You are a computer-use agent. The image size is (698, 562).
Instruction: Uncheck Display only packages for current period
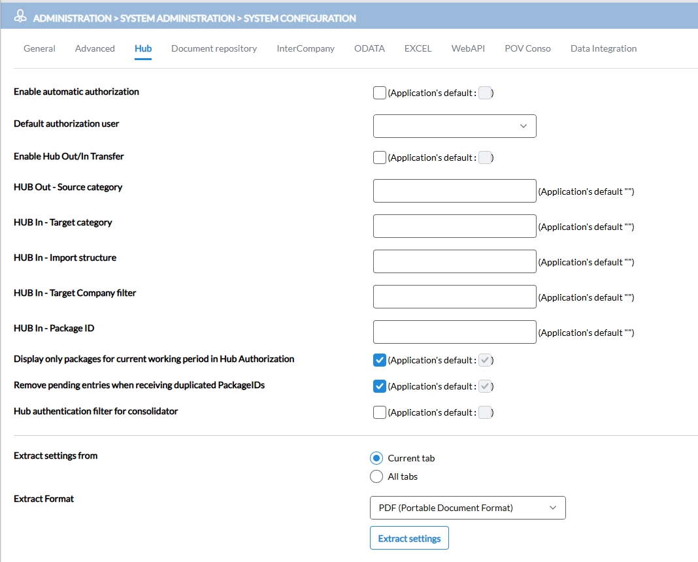(x=379, y=360)
